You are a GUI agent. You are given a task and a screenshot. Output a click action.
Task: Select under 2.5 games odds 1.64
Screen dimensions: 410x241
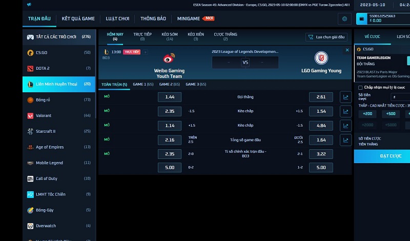point(321,140)
